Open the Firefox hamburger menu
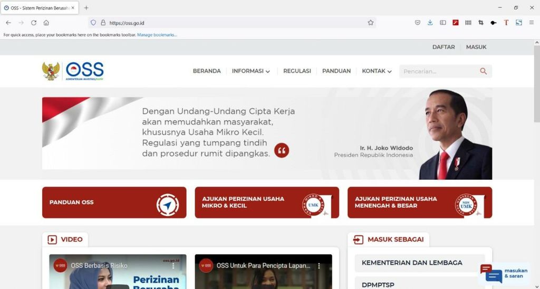The width and height of the screenshot is (540, 289). coord(532,23)
